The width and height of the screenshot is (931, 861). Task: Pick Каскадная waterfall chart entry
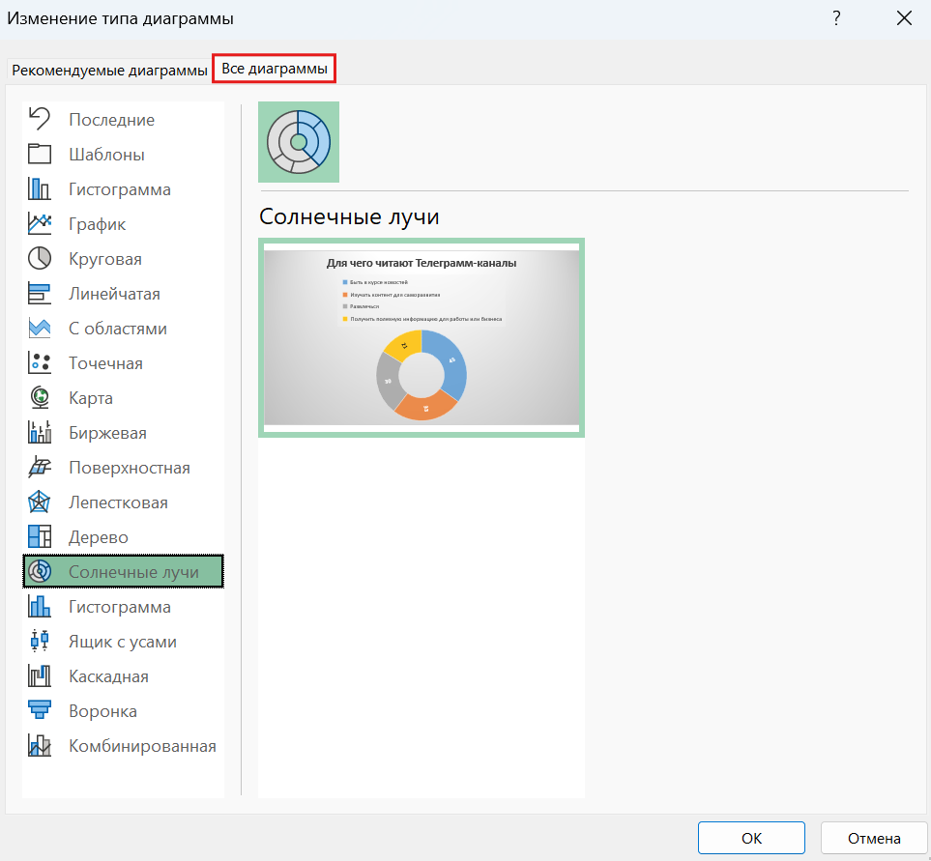coord(108,676)
